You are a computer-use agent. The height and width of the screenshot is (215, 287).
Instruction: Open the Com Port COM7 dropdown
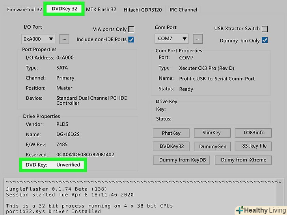(x=171, y=39)
